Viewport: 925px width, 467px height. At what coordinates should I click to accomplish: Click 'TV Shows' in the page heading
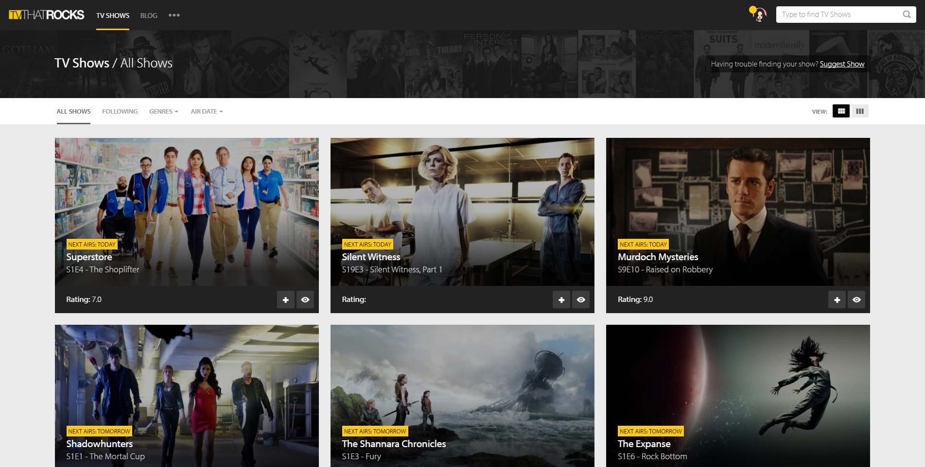click(82, 63)
